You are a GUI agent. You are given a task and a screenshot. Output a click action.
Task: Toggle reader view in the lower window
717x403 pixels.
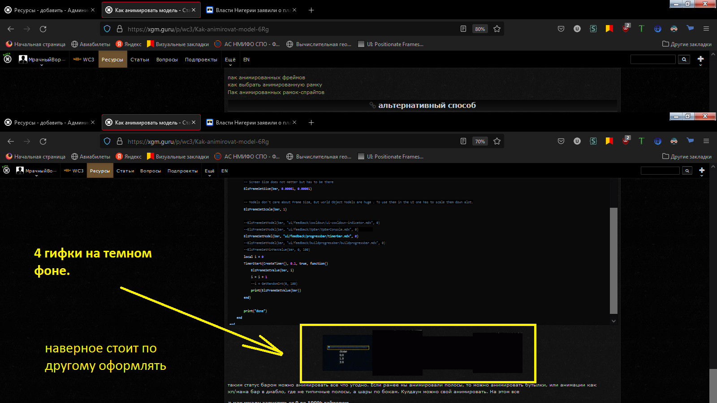pyautogui.click(x=463, y=141)
